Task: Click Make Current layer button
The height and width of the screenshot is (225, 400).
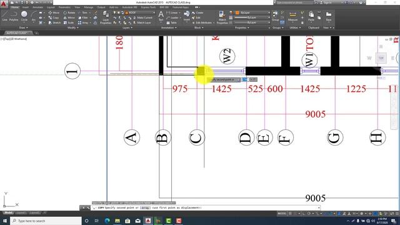Action: (142, 17)
